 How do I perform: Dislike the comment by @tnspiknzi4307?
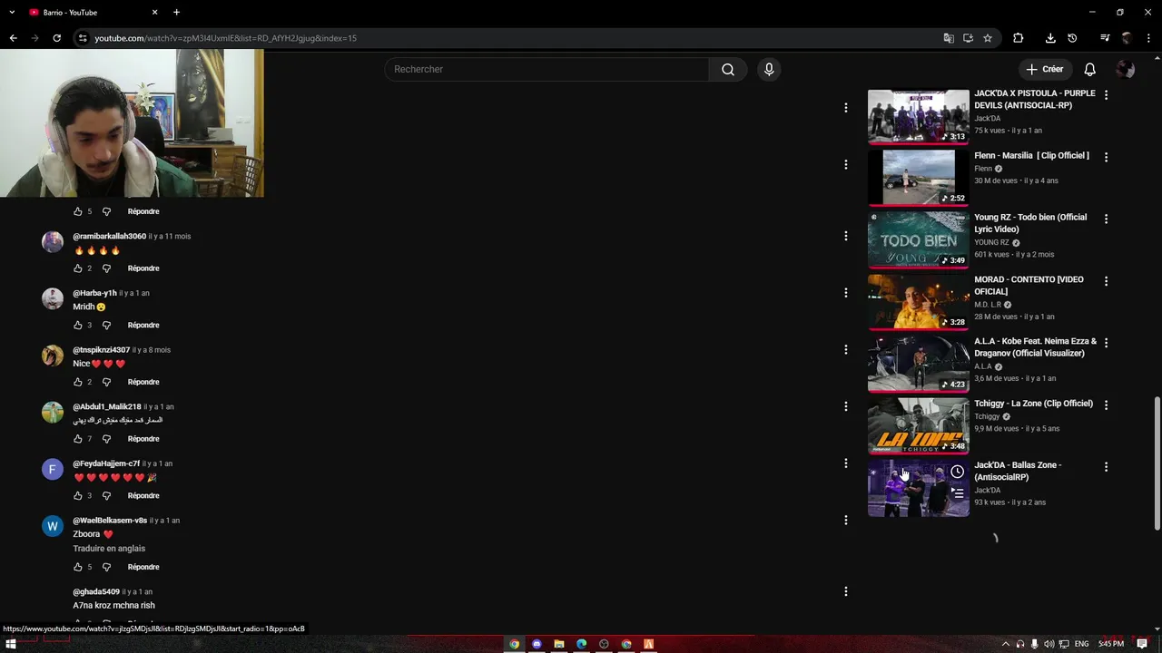(x=106, y=382)
